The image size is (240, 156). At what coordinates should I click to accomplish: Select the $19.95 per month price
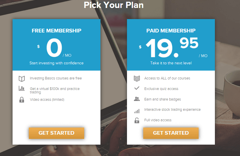(173, 48)
